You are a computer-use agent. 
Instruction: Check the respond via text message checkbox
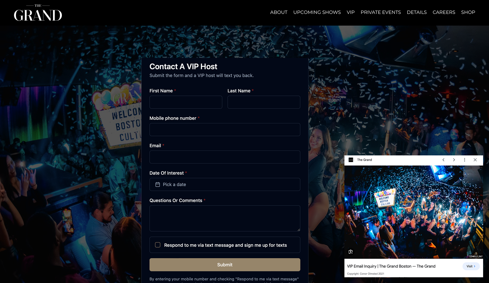coord(158,245)
